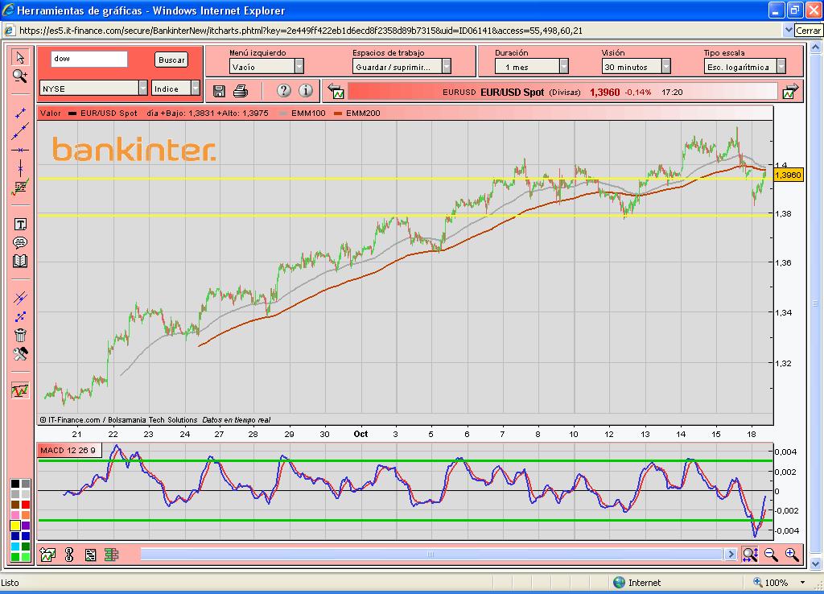Open the NYSE market dropdown

point(143,89)
